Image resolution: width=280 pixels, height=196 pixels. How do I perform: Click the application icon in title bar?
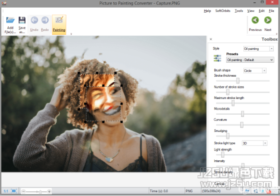[4, 3]
